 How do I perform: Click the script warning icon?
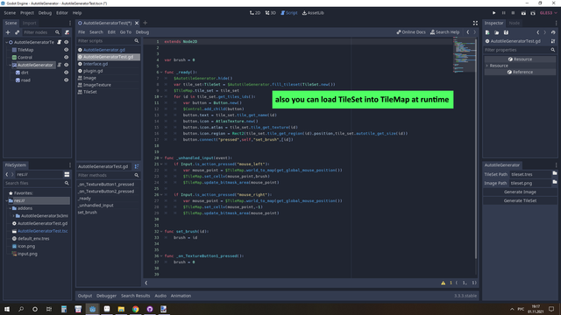pyautogui.click(x=443, y=283)
